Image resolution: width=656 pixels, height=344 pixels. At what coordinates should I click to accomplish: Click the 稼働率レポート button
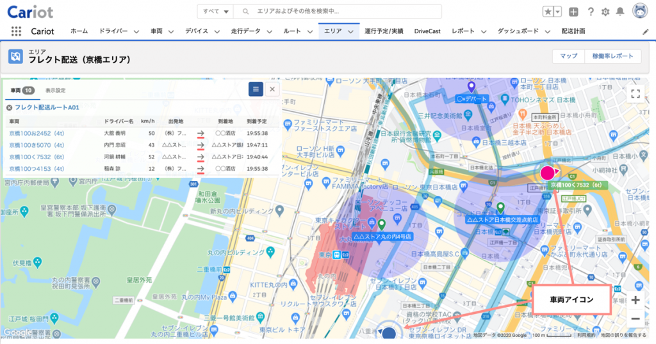[612, 56]
